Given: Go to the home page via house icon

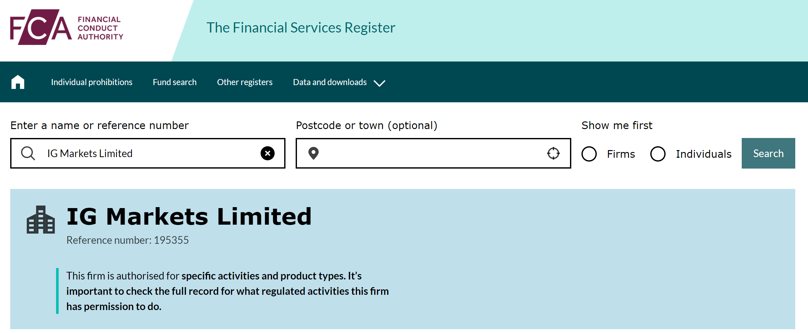Looking at the screenshot, I should (18, 82).
